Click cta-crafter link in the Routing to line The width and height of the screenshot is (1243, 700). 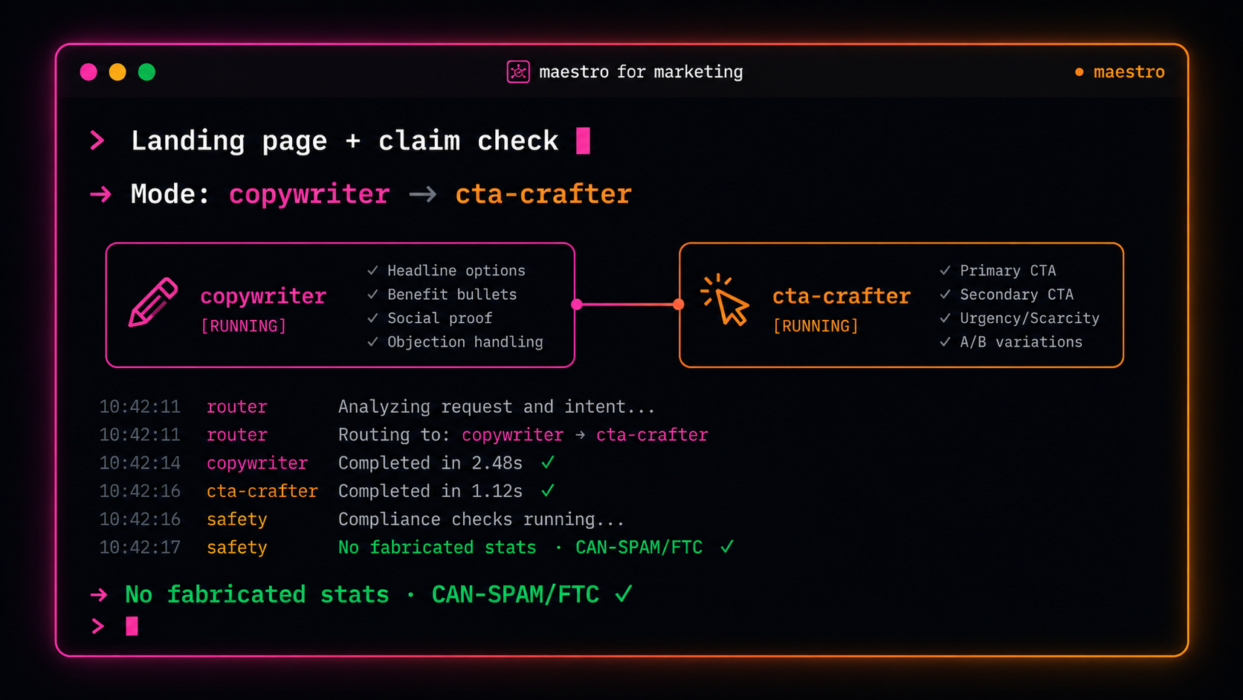[x=652, y=435]
